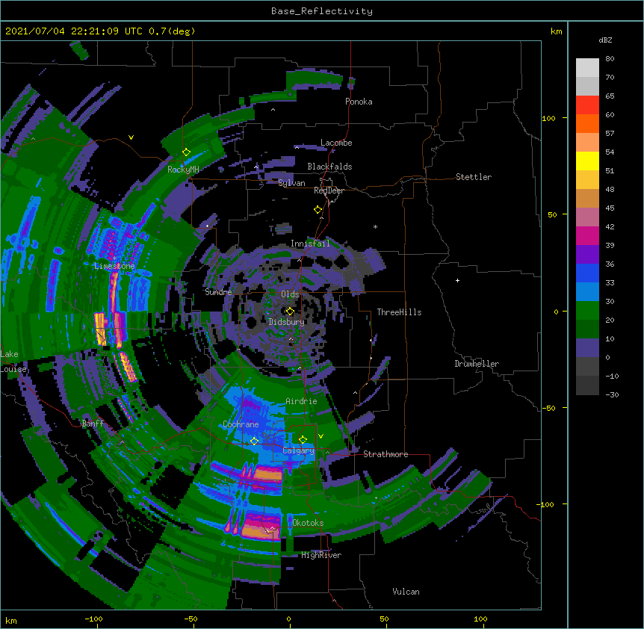Click the yellow diamond marker above Calgary label
The image size is (644, 629).
click(x=303, y=440)
